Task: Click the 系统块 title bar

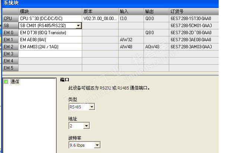Action: pyautogui.click(x=110, y=3)
